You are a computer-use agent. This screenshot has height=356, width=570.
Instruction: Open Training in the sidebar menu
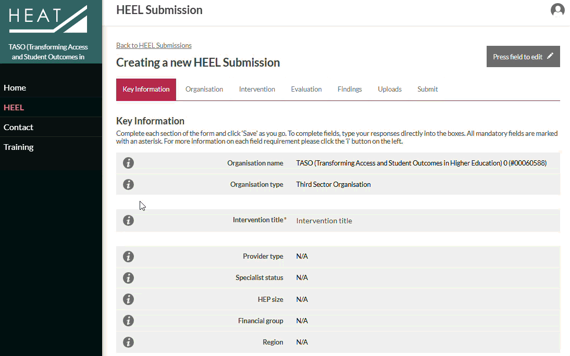19,147
